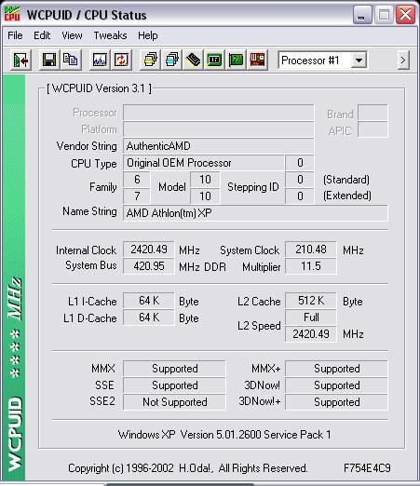Click the disabled maximize button
Viewport: 420px width, 486px height.
[384, 15]
